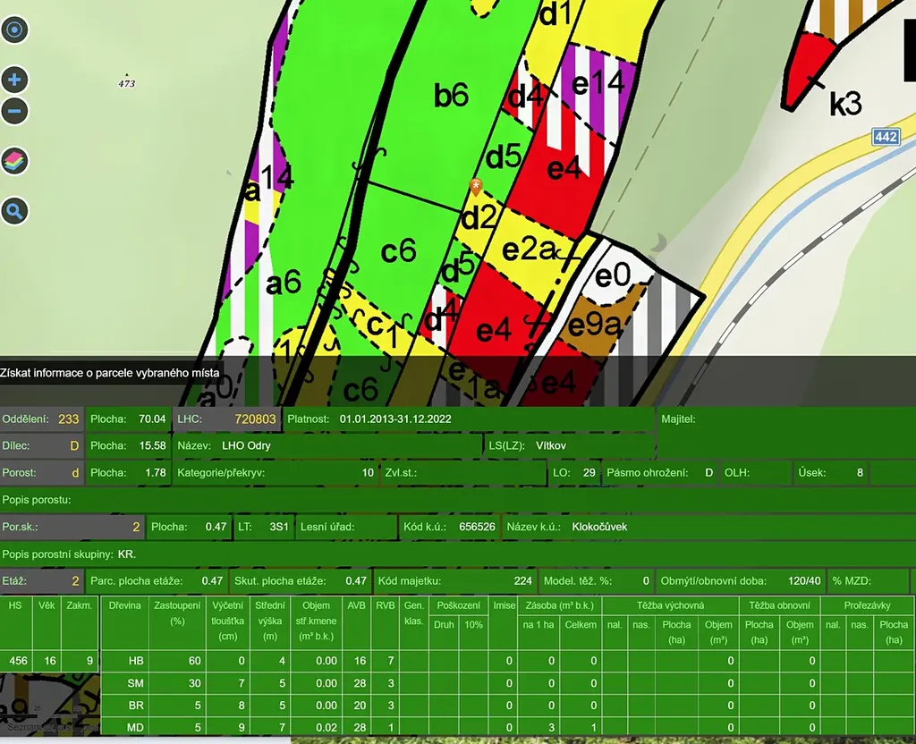Select the HB tree species row
Screen dimensions: 916x744
135,661
